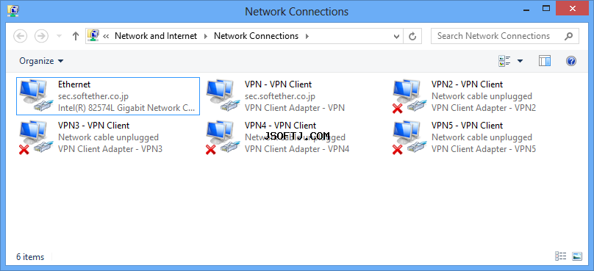The width and height of the screenshot is (594, 271).
Task: Go up one folder level
Action: click(76, 36)
